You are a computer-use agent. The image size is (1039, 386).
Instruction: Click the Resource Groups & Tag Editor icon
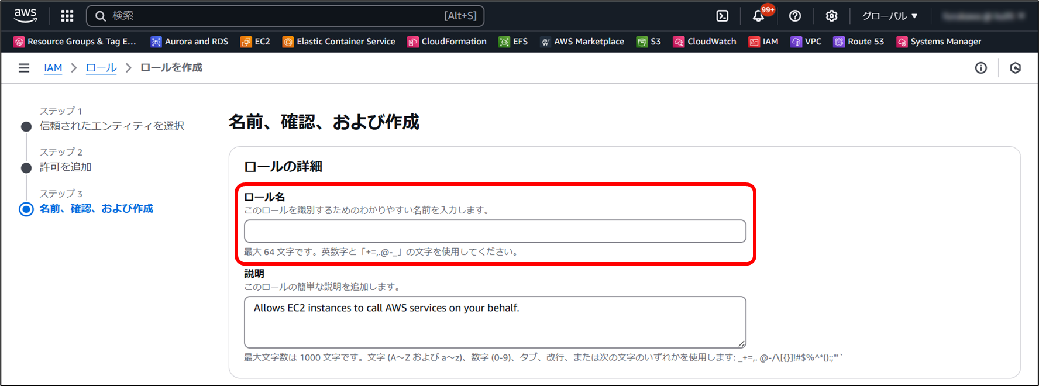(19, 42)
